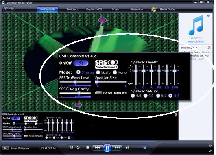Select Cinema mode in the small bottom CSII panel

pyautogui.click(x=14, y=124)
